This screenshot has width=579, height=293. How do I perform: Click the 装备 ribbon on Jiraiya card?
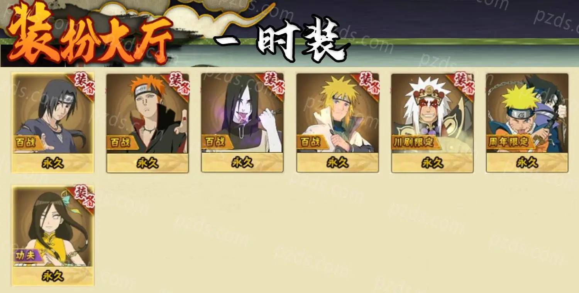pyautogui.click(x=462, y=83)
